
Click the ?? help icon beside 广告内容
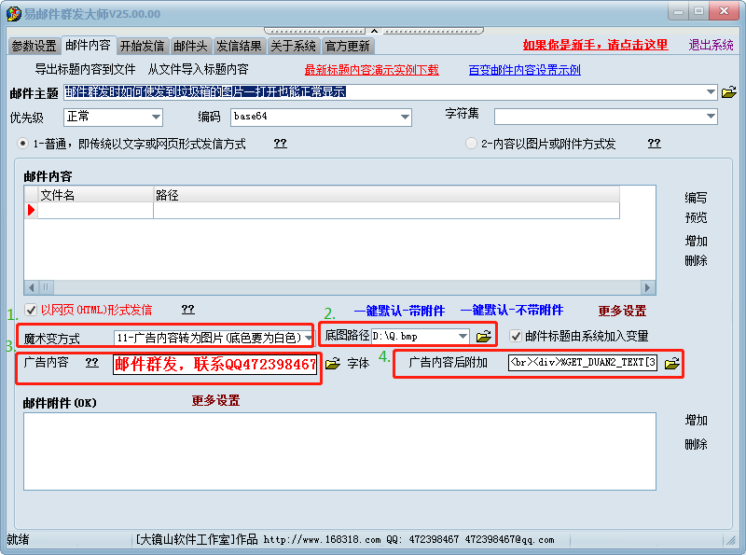[92, 362]
